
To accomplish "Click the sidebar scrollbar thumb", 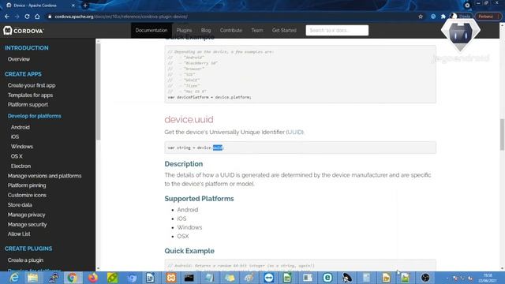I will (98, 92).
